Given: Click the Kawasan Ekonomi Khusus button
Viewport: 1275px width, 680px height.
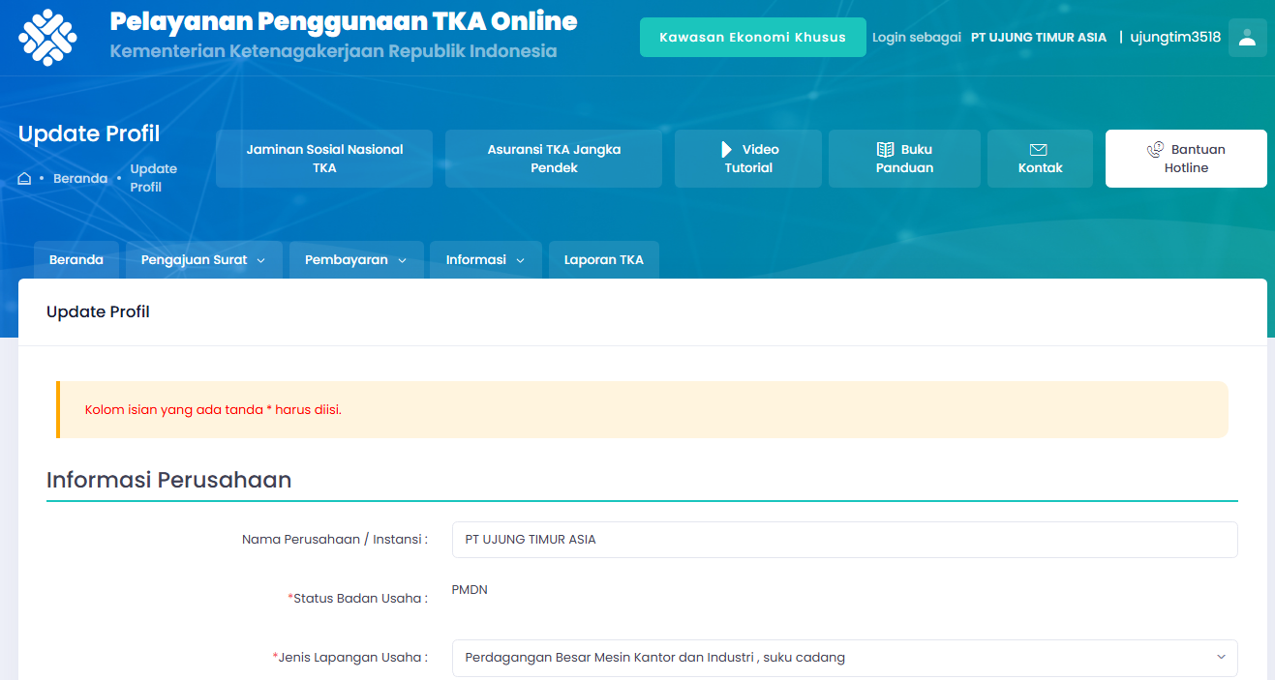Looking at the screenshot, I should point(753,38).
